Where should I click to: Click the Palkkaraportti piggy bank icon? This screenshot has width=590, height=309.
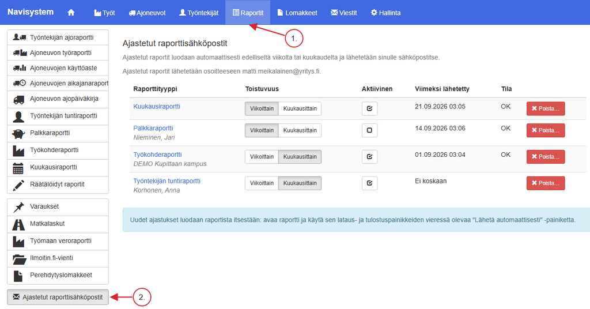point(18,133)
